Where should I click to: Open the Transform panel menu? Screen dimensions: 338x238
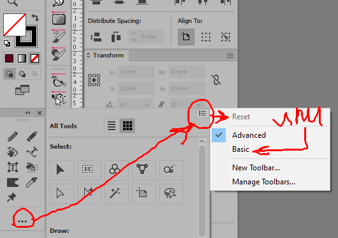pos(230,56)
